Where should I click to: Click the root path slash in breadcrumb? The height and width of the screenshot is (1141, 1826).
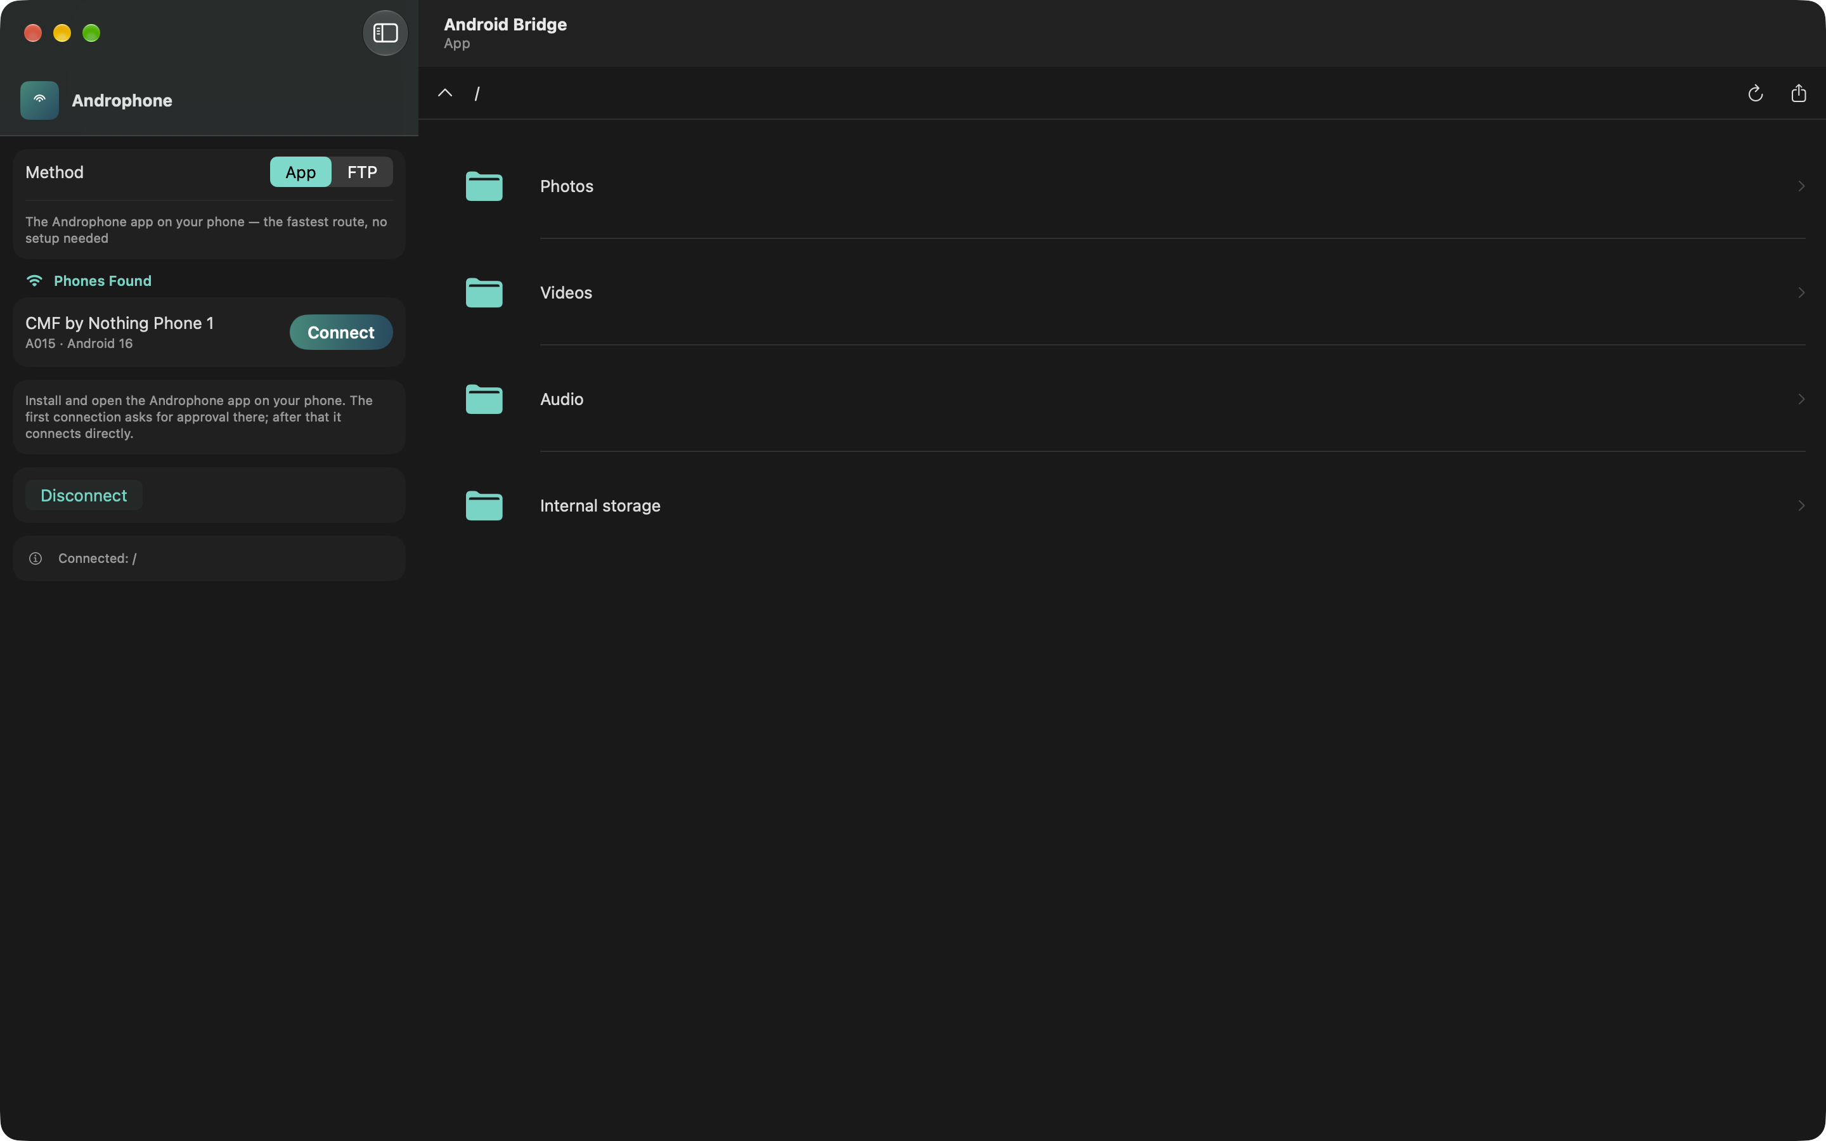coord(477,93)
